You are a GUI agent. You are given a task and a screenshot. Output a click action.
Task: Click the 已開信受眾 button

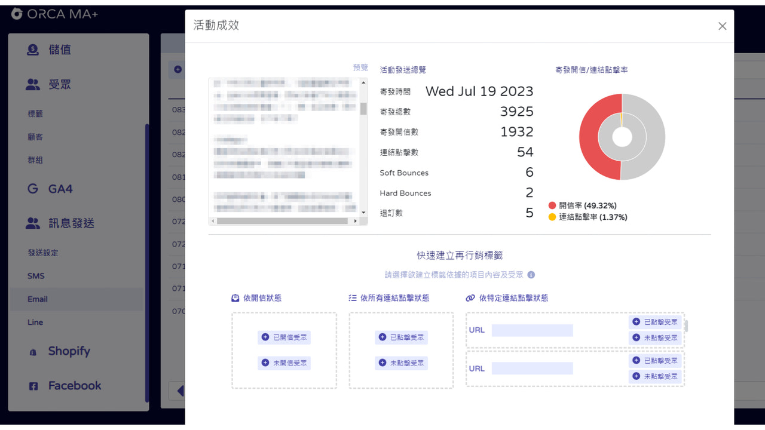(284, 337)
